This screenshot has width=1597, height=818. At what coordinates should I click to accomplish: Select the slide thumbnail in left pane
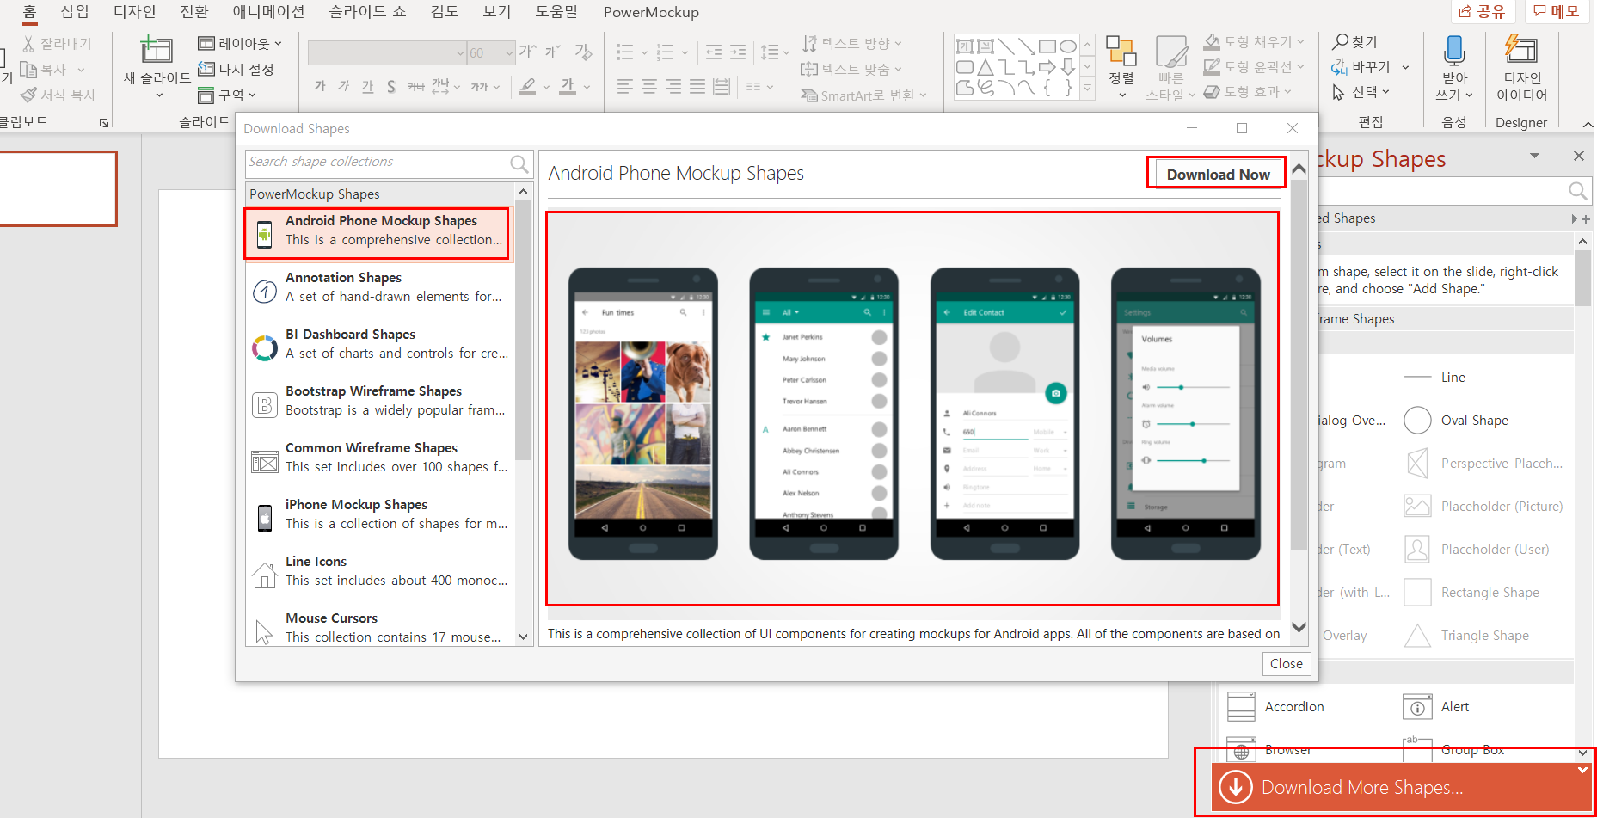tap(57, 189)
